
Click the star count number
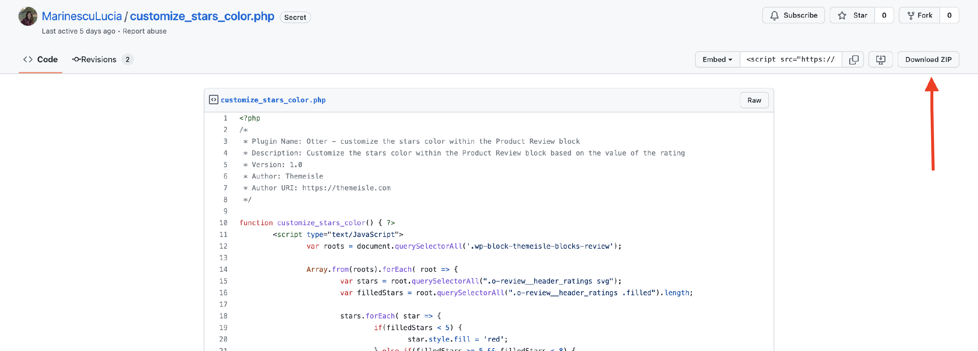pos(884,16)
